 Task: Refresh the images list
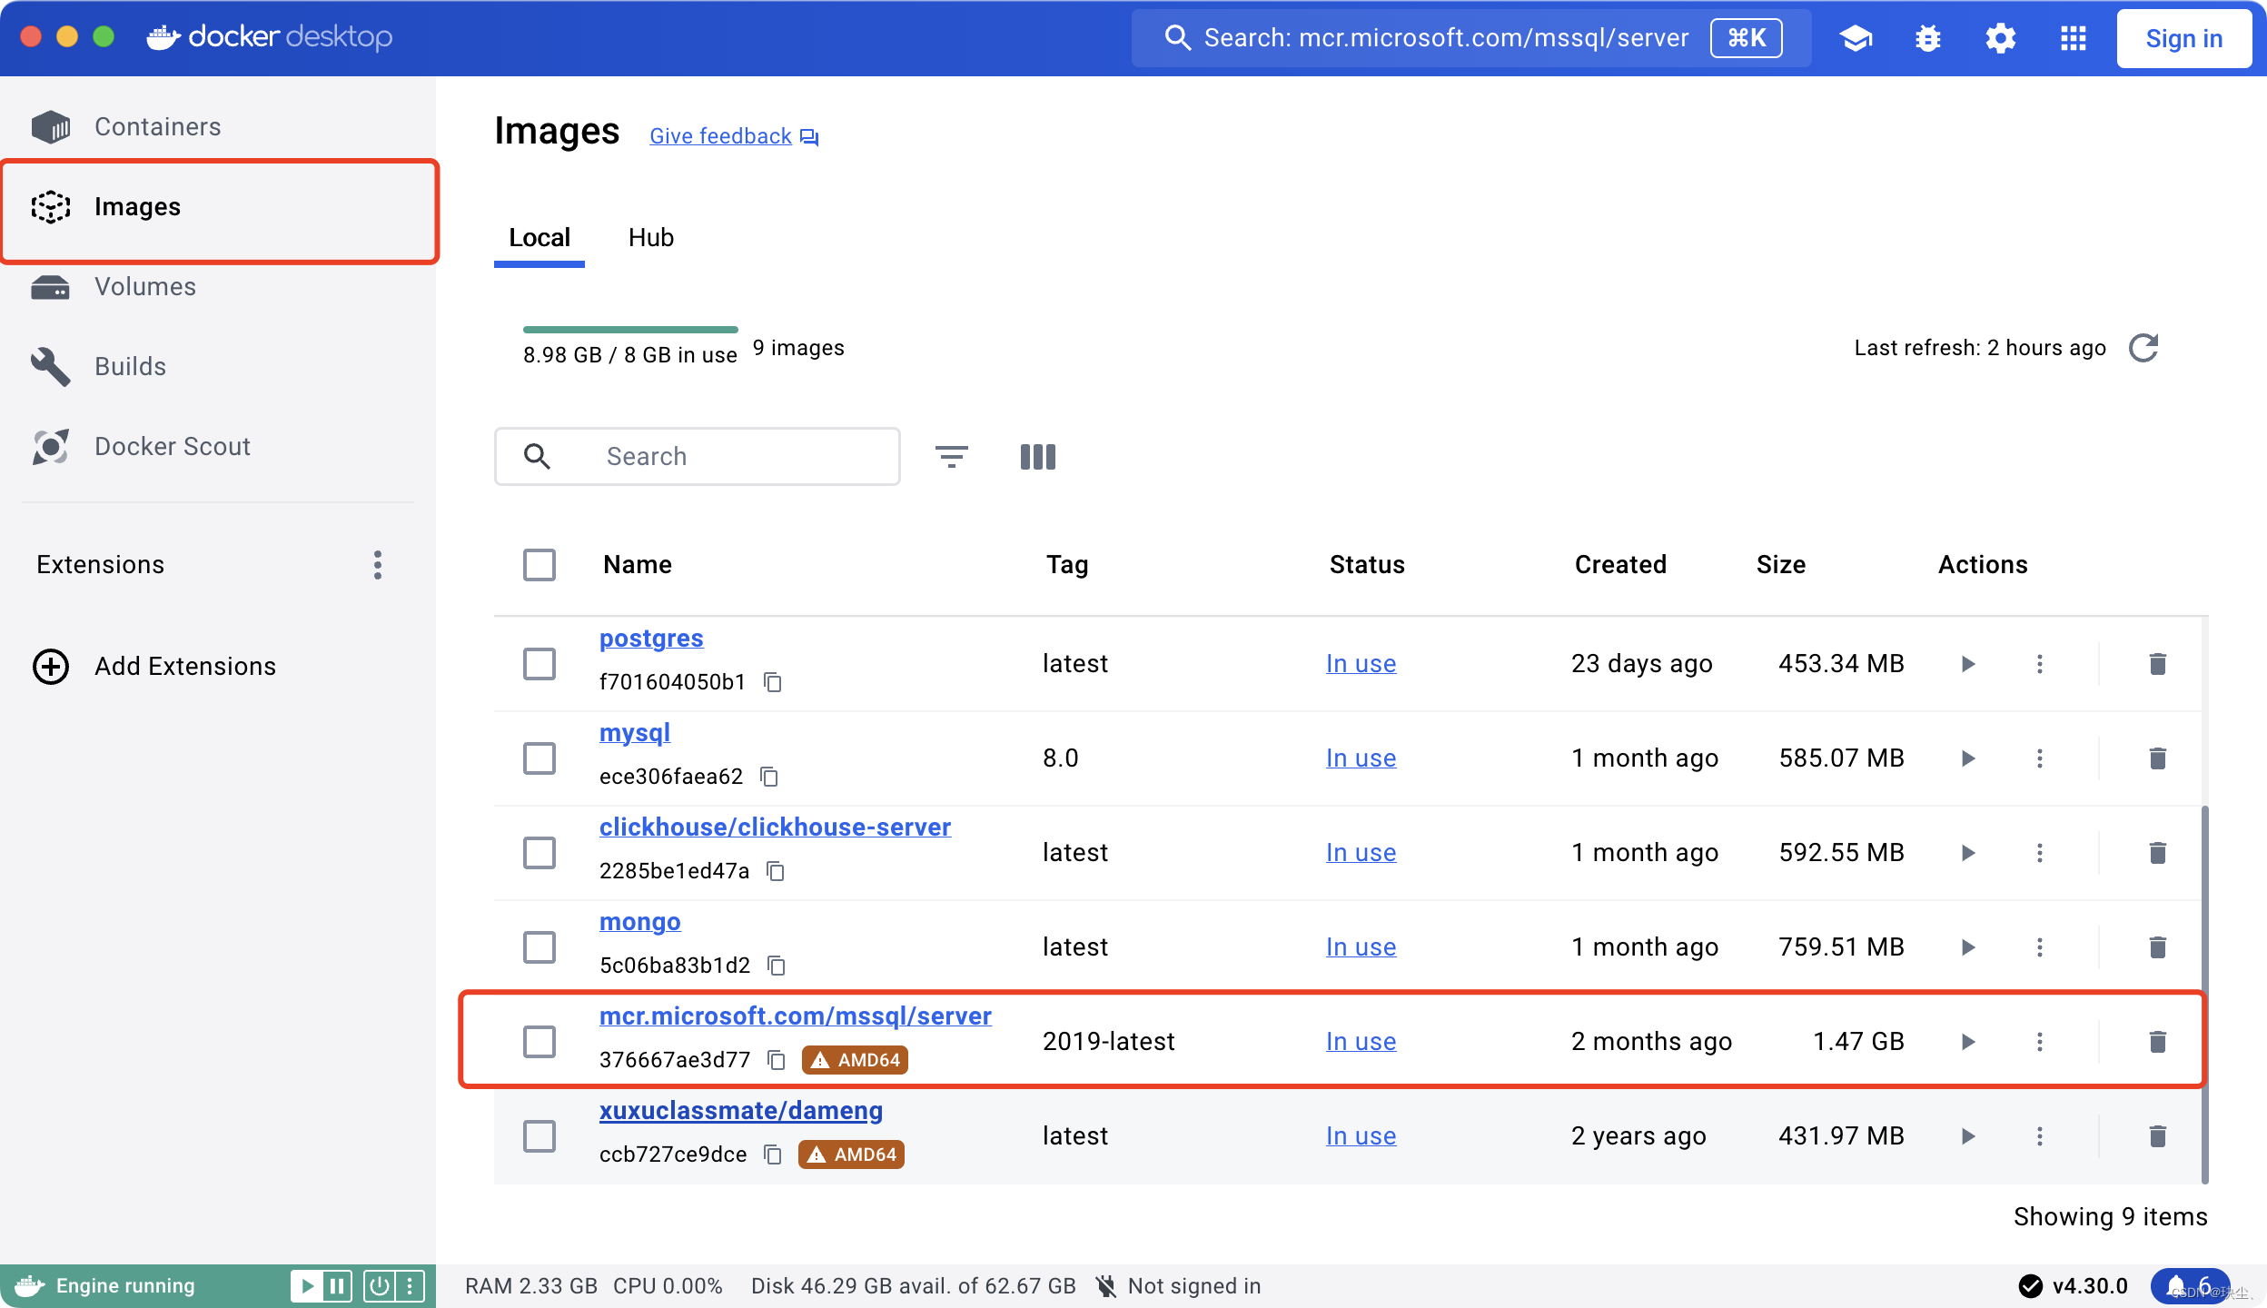[2144, 348]
